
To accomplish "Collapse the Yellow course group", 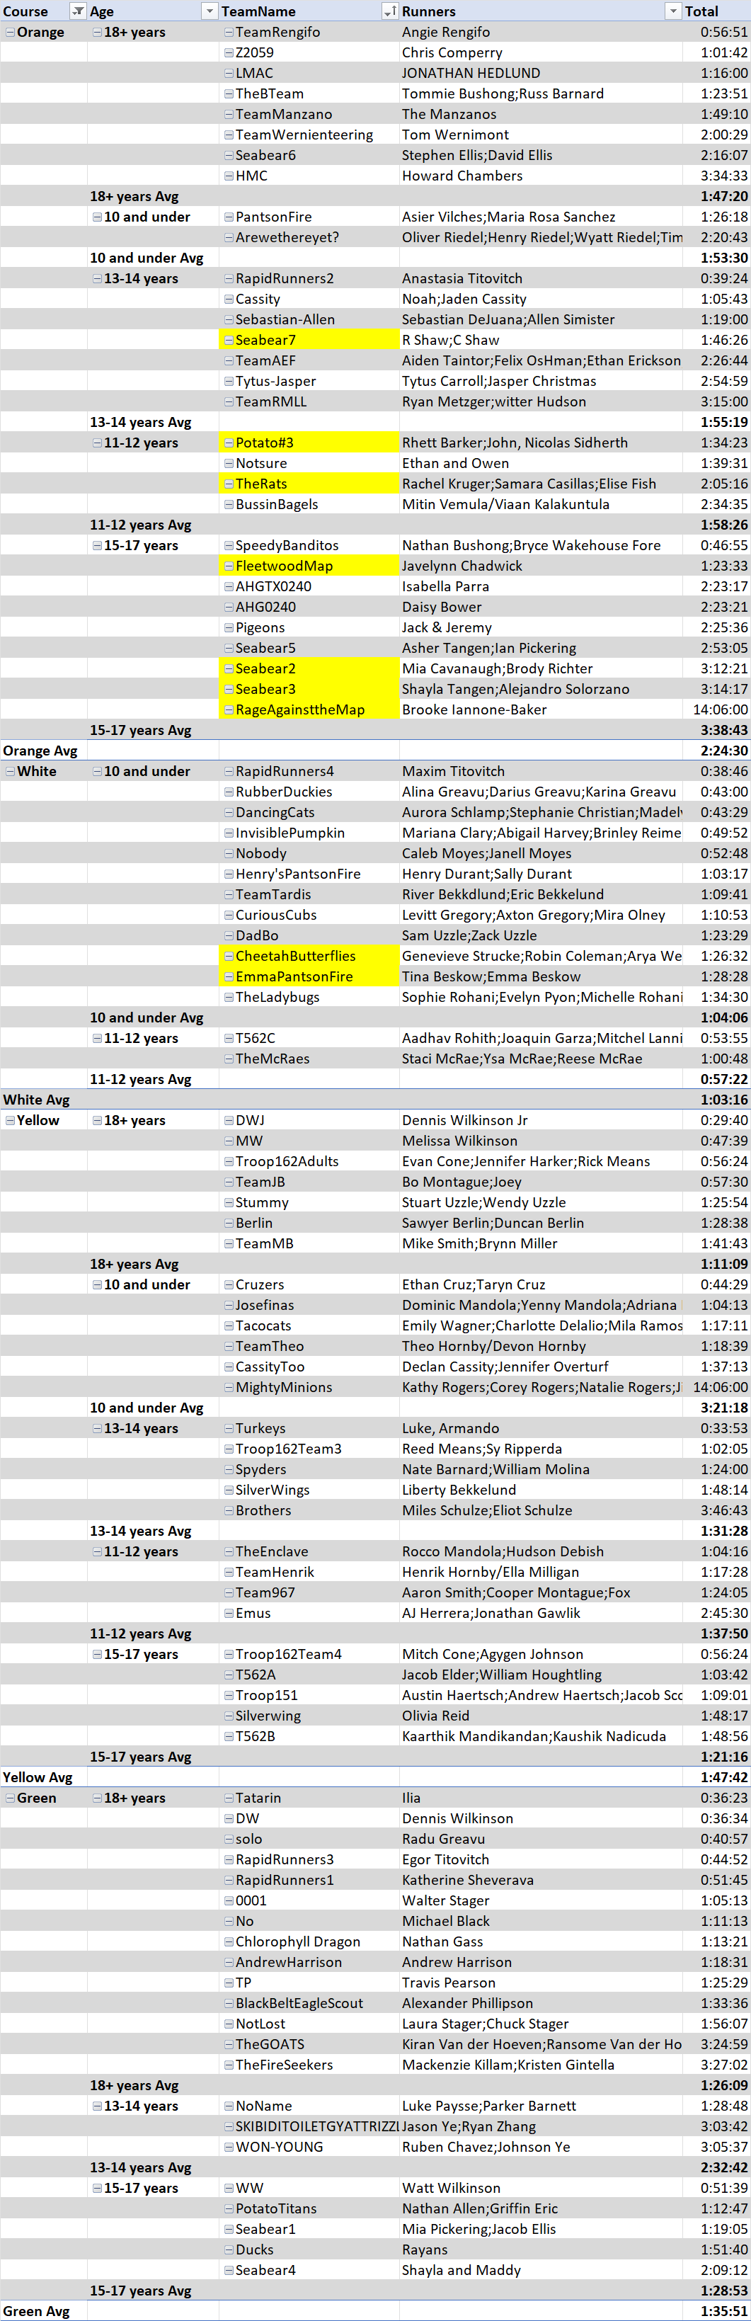I will pyautogui.click(x=10, y=1120).
